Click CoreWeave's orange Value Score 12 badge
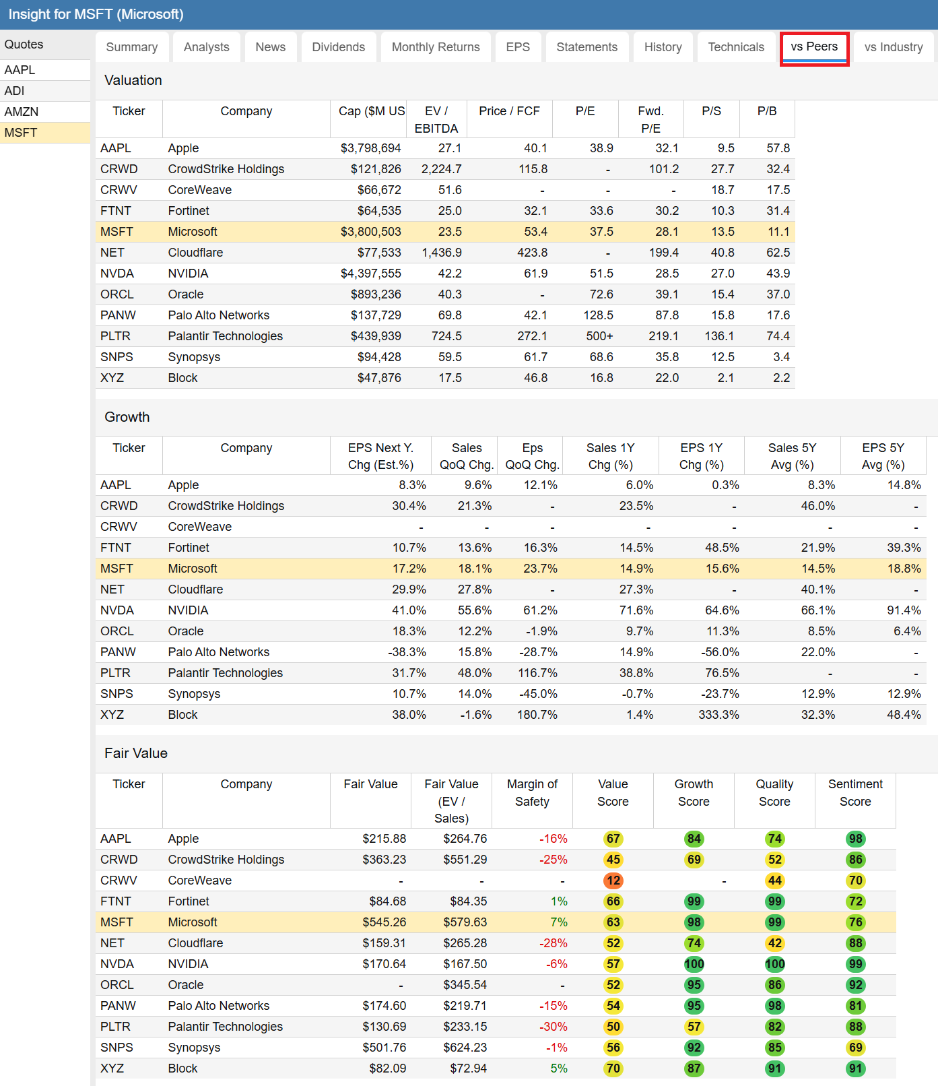Screen dimensions: 938x1086 point(613,881)
